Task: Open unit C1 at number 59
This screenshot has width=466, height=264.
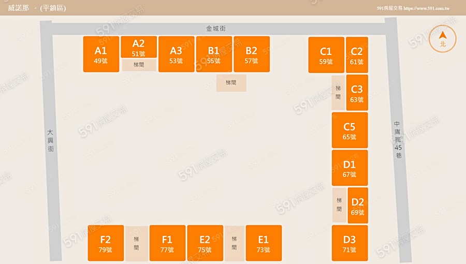Action: (x=326, y=55)
